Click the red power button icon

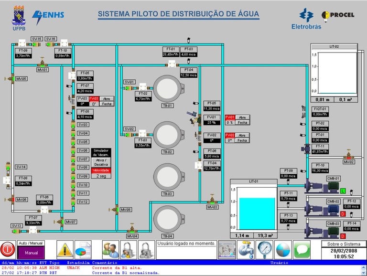coord(8,249)
